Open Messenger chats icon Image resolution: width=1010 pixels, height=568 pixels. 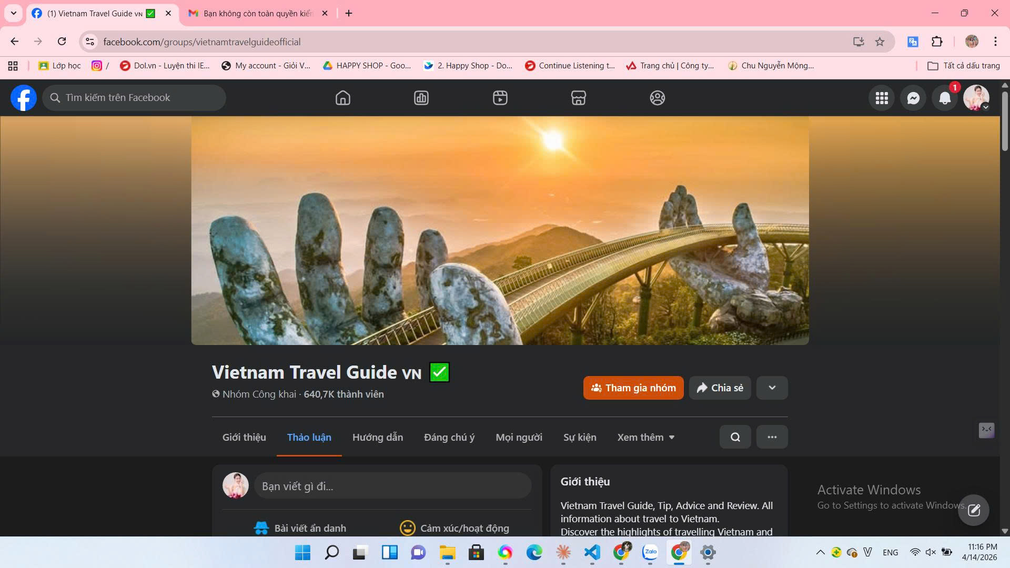click(914, 98)
